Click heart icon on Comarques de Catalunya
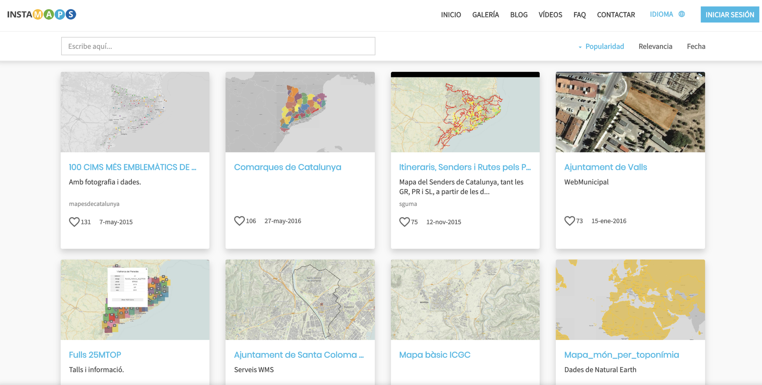Screen dimensions: 762x385 (x=239, y=221)
